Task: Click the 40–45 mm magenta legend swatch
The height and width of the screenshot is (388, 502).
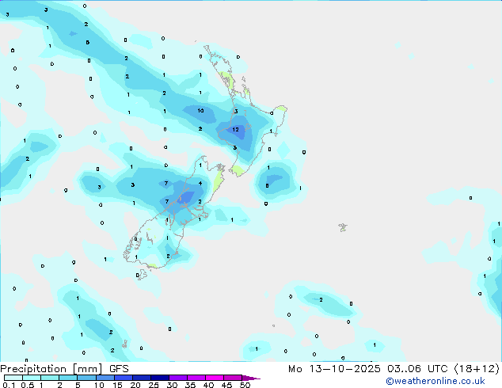Action: (x=215, y=378)
